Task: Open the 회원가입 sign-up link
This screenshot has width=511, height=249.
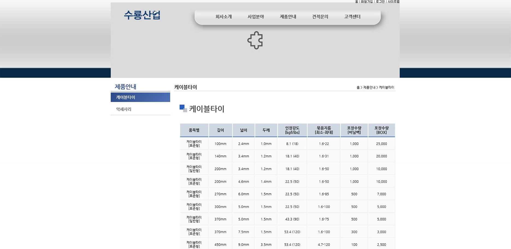Action: pyautogui.click(x=367, y=2)
